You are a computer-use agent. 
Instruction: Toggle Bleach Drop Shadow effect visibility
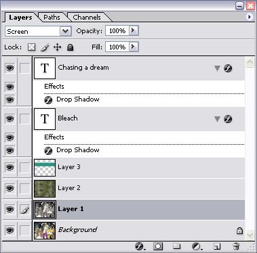coord(9,150)
